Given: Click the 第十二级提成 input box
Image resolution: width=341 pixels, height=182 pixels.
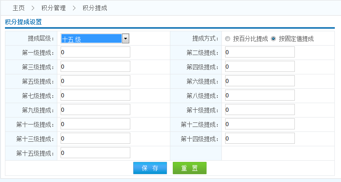Looking at the screenshot, I should tap(260, 124).
